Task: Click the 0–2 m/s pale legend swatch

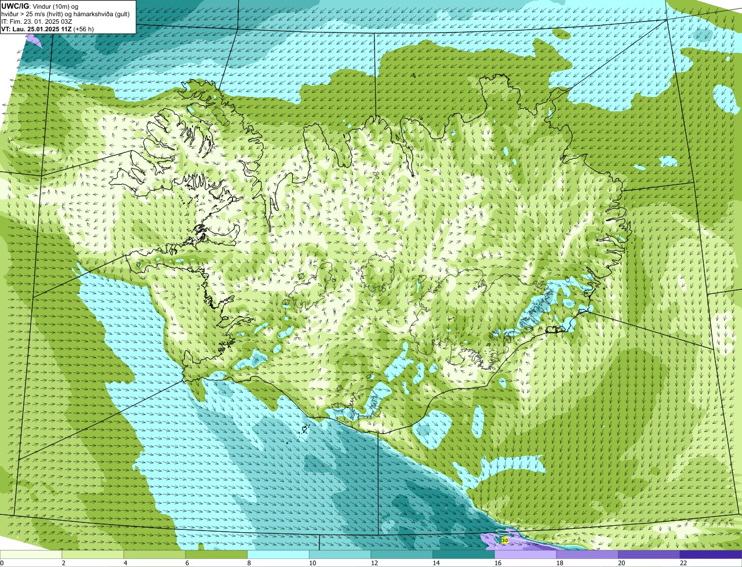Action: click(x=31, y=554)
